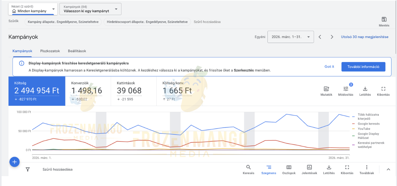Click the 100 000 Ft axis label

[24, 112]
